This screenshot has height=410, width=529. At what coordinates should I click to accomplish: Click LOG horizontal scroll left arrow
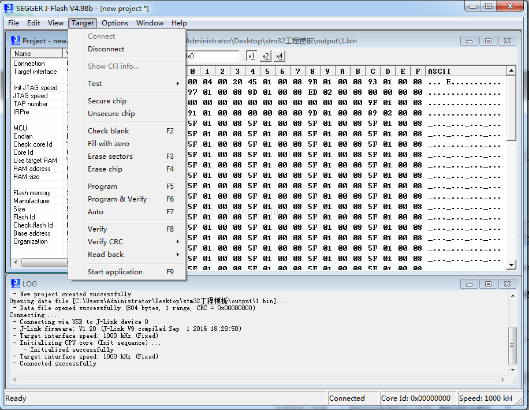[14, 379]
